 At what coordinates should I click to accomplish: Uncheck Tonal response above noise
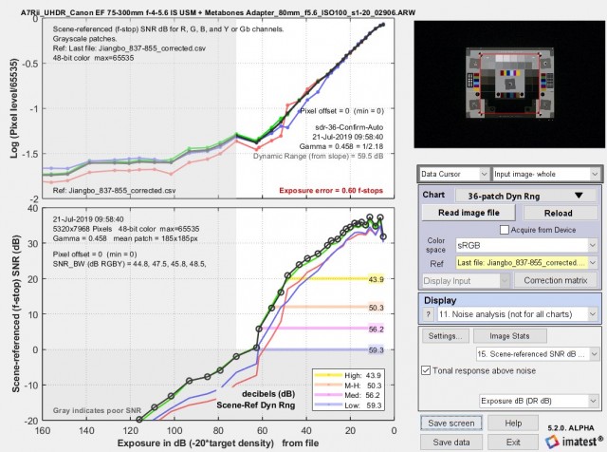pyautogui.click(x=424, y=372)
